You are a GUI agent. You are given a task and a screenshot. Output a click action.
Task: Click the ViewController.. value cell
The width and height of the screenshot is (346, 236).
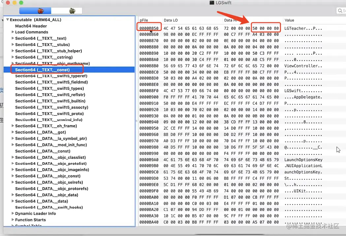pos(303,66)
